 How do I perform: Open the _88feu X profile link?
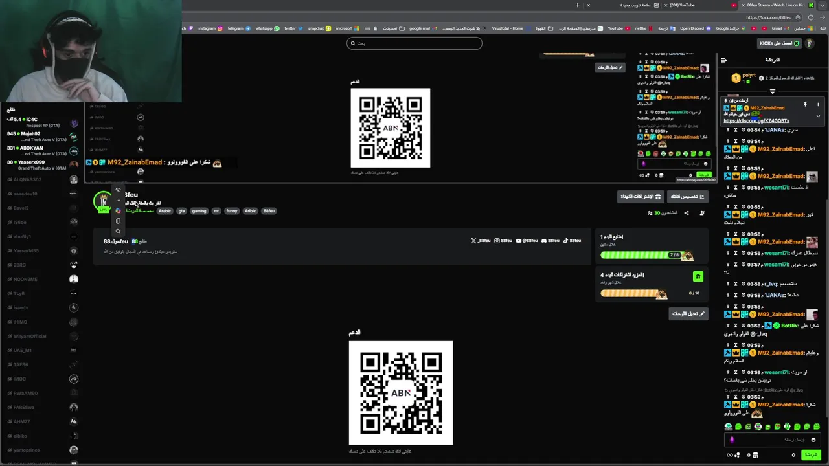click(481, 241)
